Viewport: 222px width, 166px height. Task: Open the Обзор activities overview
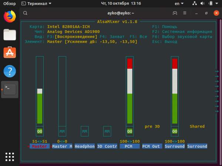10,4
